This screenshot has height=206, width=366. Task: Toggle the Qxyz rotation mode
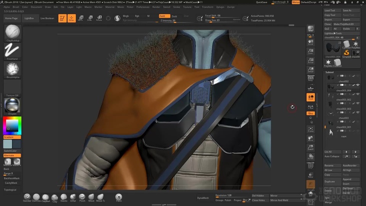pos(310,113)
